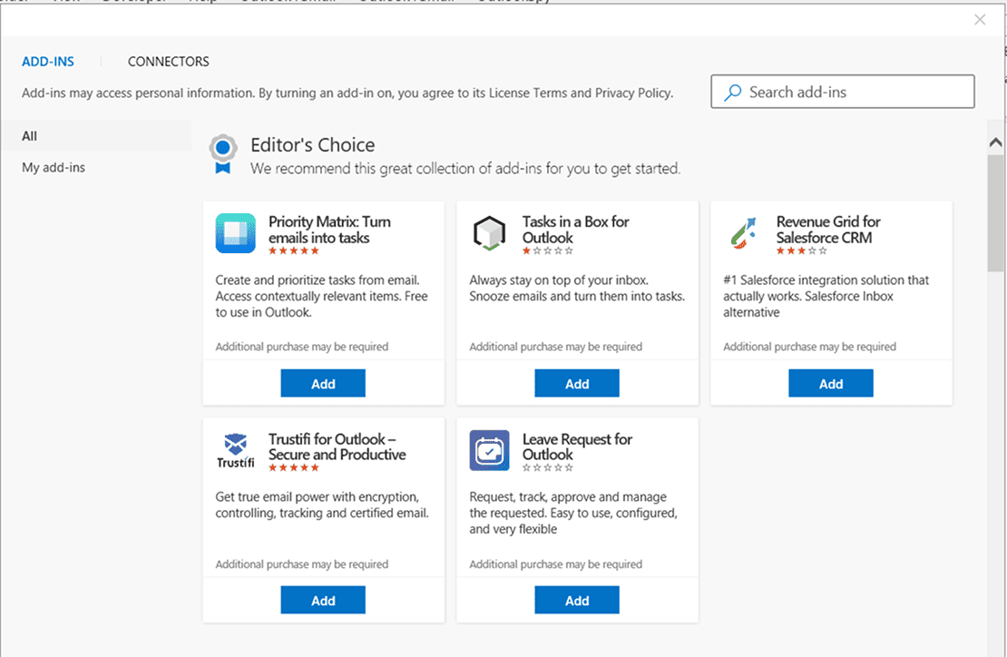Add the Trustifi for Outlook add-in
1007x657 pixels.
tap(323, 599)
